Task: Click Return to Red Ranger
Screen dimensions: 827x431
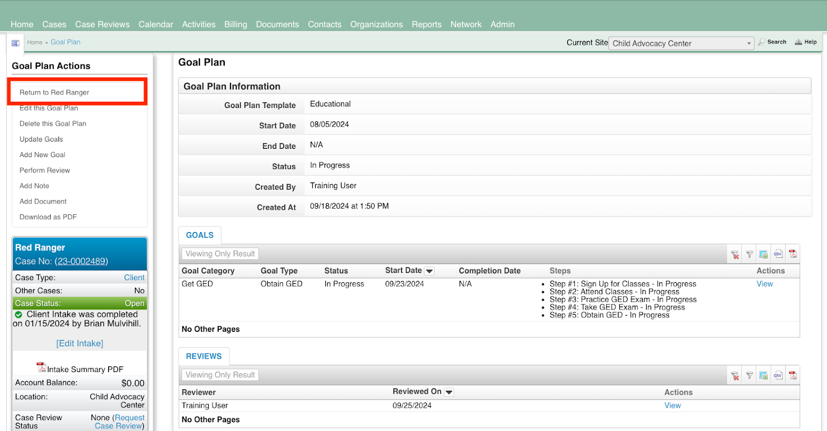Action: pyautogui.click(x=54, y=93)
